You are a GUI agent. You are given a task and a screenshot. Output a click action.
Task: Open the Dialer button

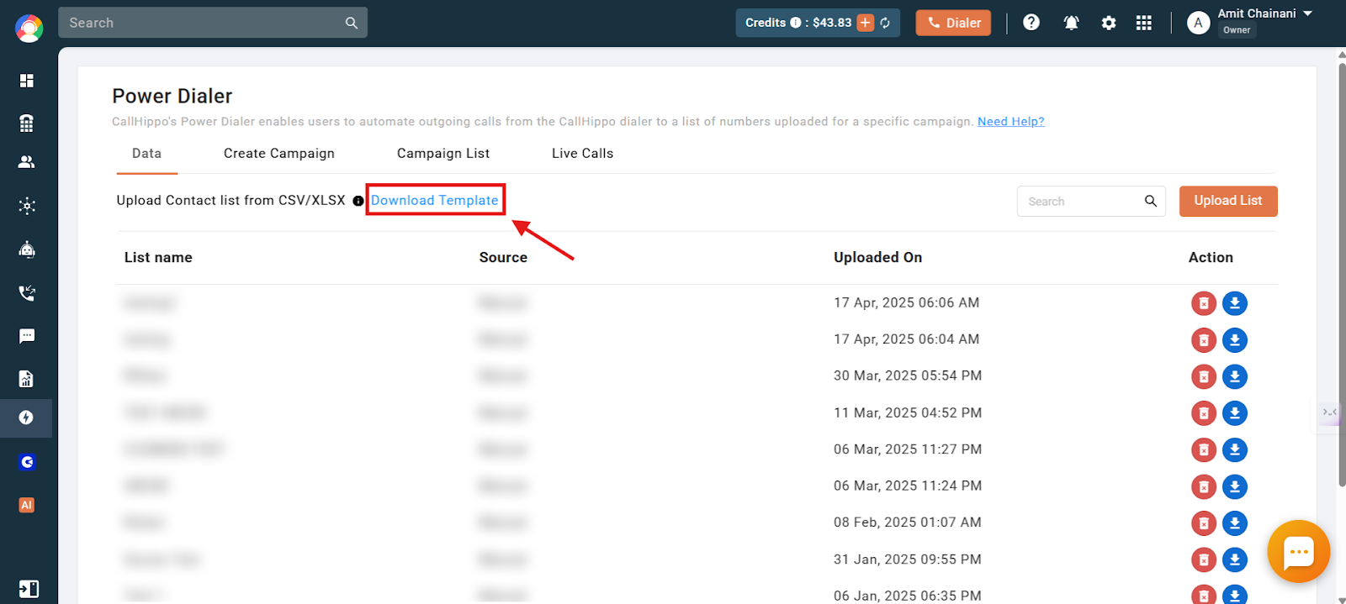pos(953,23)
